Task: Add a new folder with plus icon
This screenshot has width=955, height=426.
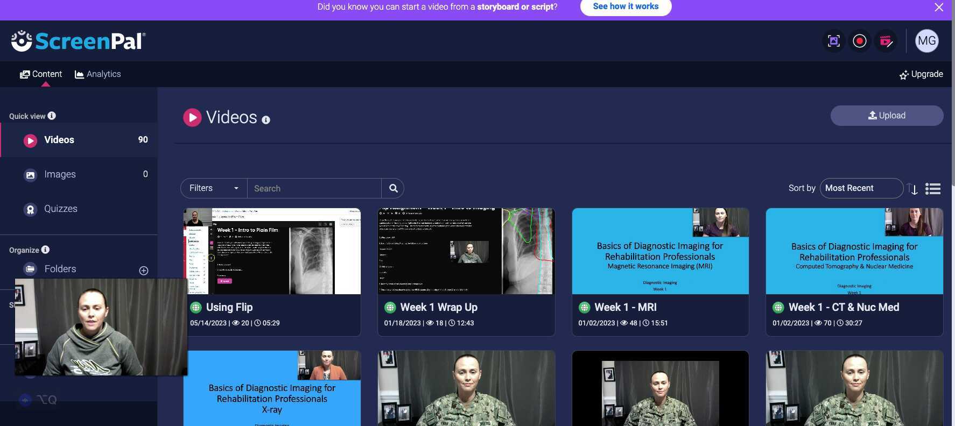Action: click(144, 271)
